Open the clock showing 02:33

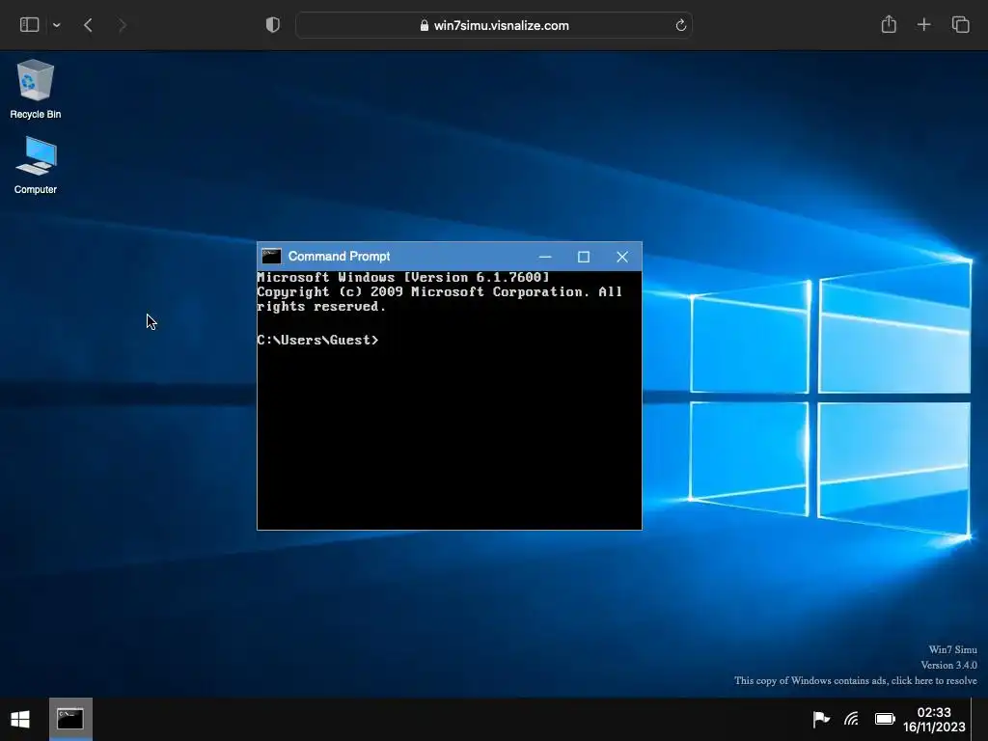(934, 720)
